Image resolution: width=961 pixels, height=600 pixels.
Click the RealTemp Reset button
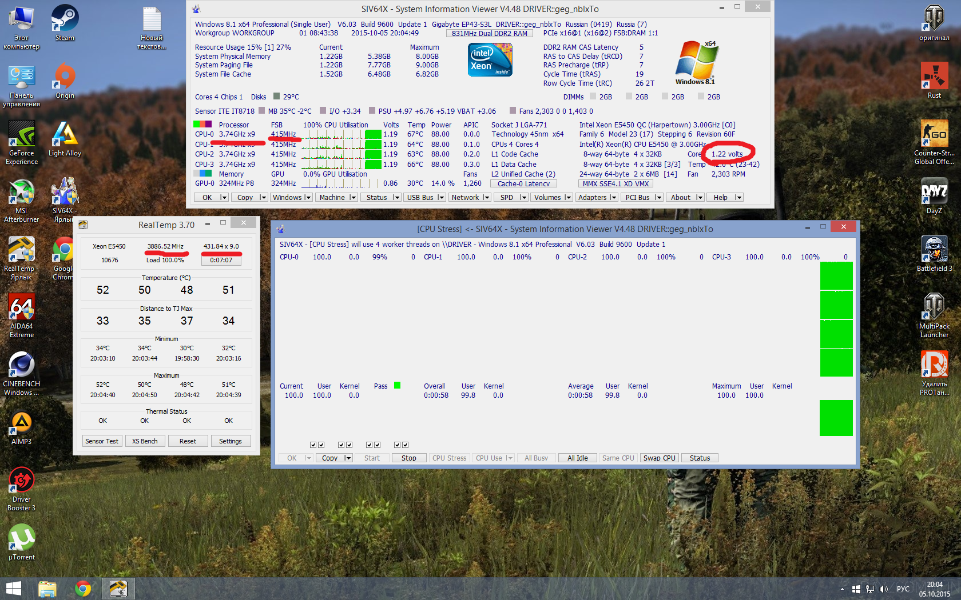pos(188,441)
